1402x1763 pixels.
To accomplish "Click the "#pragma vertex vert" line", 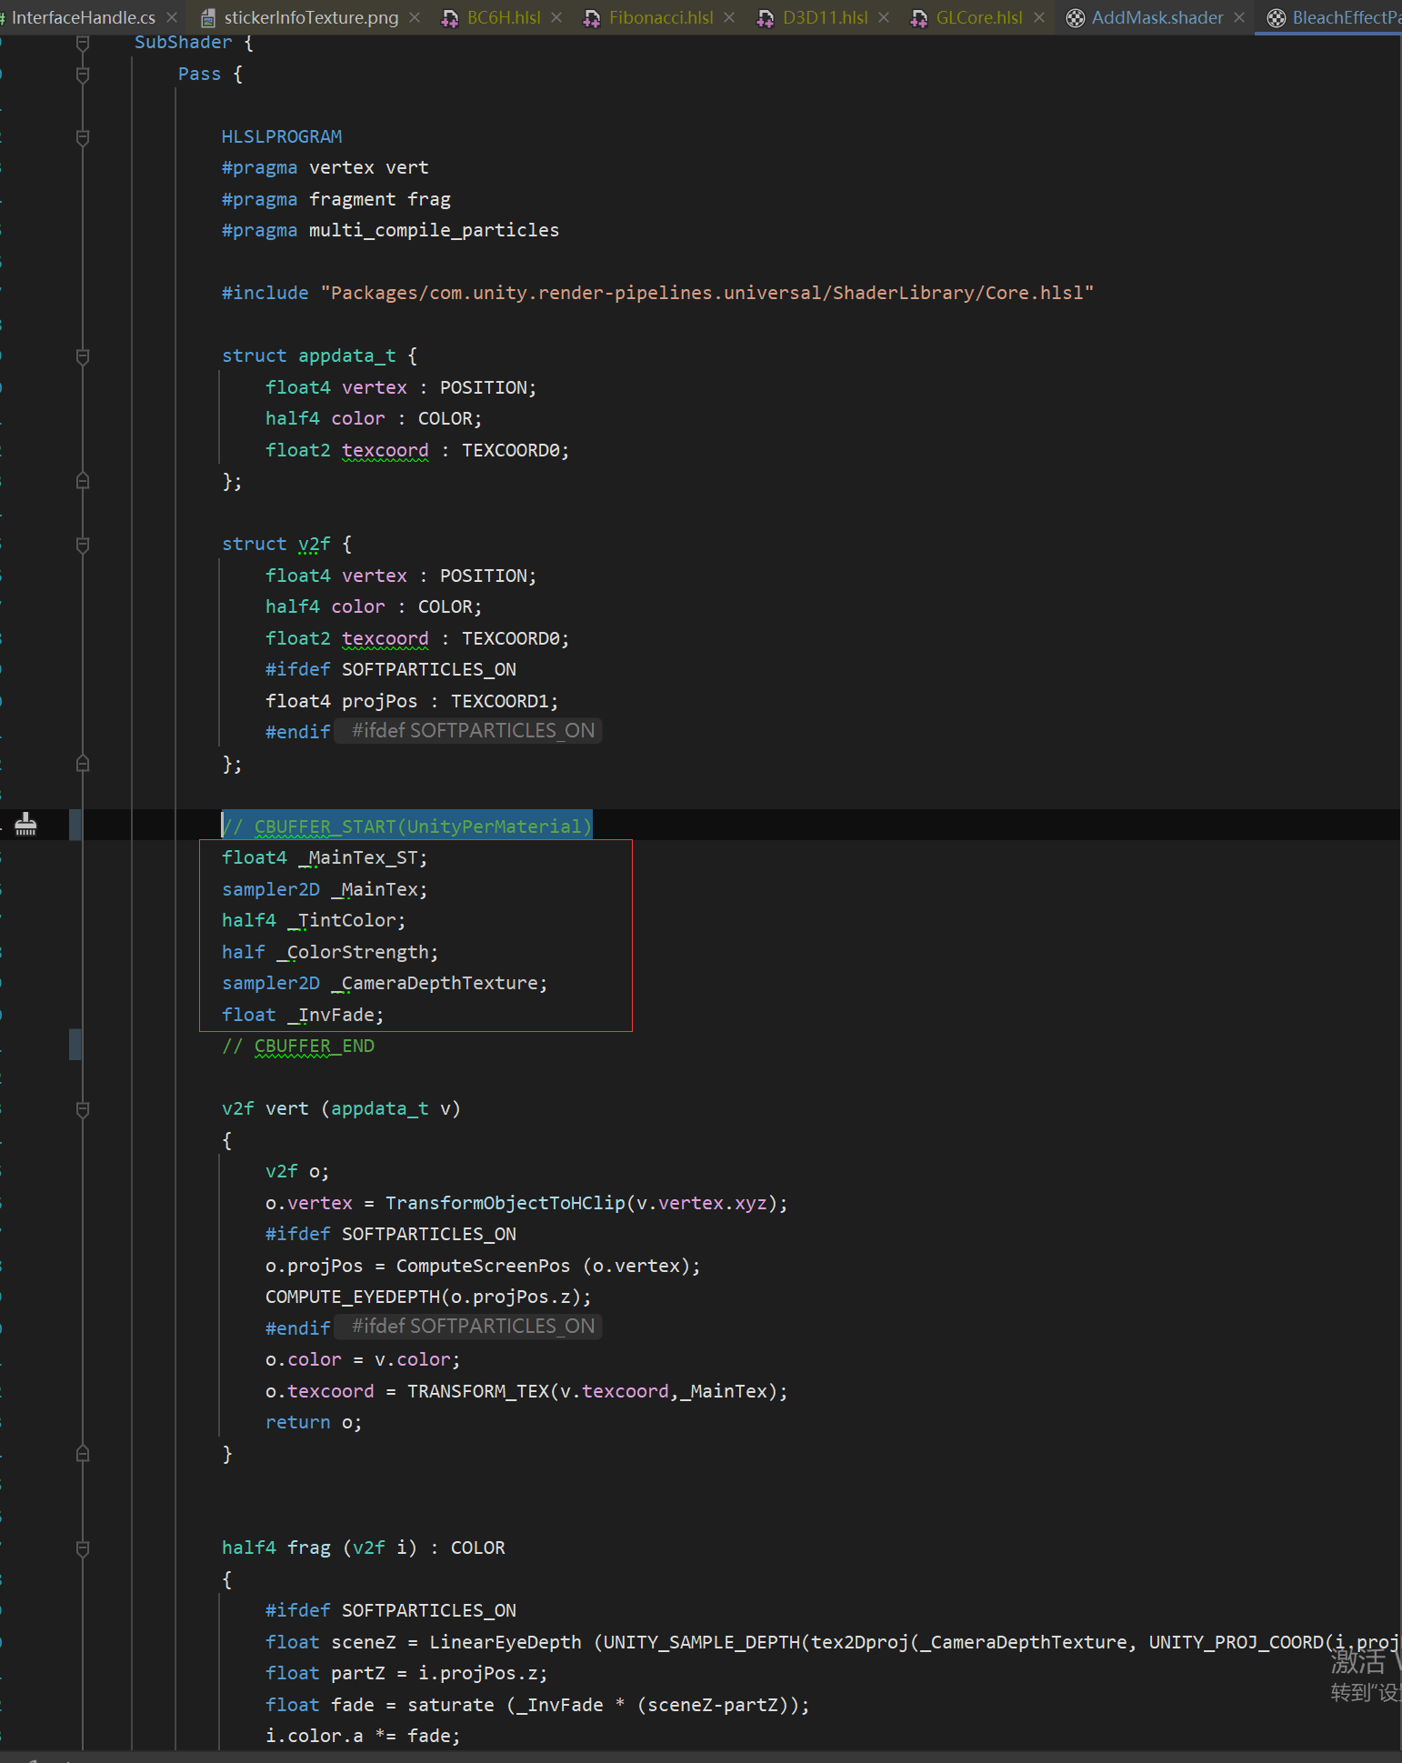I will coord(325,167).
